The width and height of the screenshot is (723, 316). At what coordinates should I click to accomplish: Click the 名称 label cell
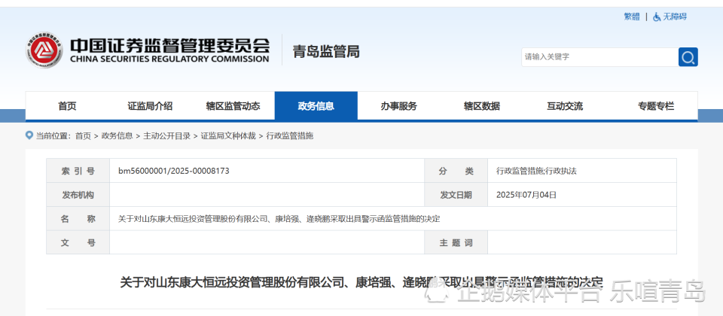[x=78, y=219]
